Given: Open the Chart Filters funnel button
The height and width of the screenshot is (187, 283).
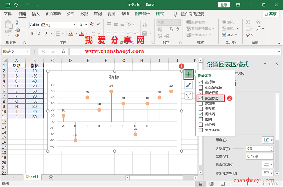Looking at the screenshot, I should 188,95.
